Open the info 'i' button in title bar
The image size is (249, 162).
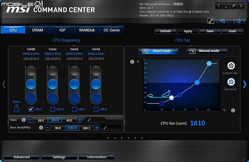click(219, 6)
